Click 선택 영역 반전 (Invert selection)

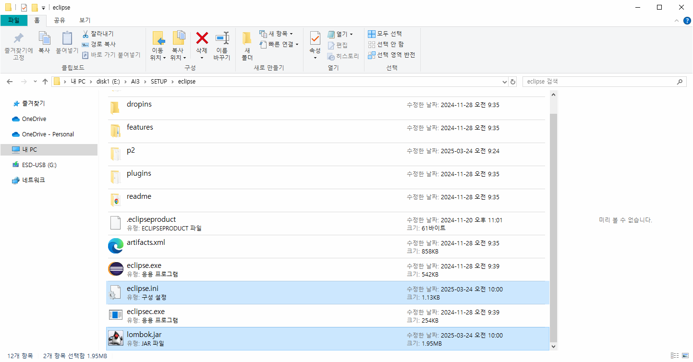(x=391, y=55)
